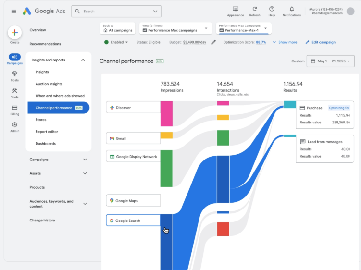Screen dimensions: 361x270
Task: Click the budget edit pencil icon
Action: [213, 42]
